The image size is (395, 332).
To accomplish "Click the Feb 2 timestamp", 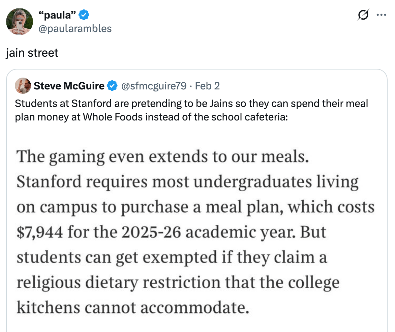I will point(207,86).
